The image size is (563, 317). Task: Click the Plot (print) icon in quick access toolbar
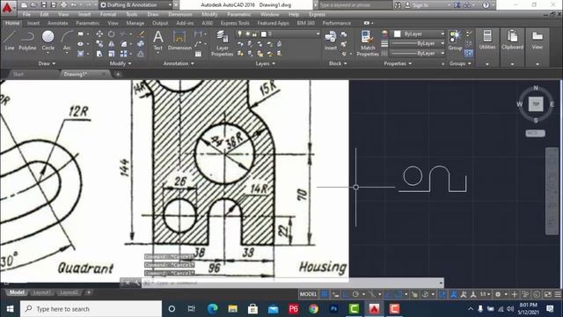coord(64,5)
